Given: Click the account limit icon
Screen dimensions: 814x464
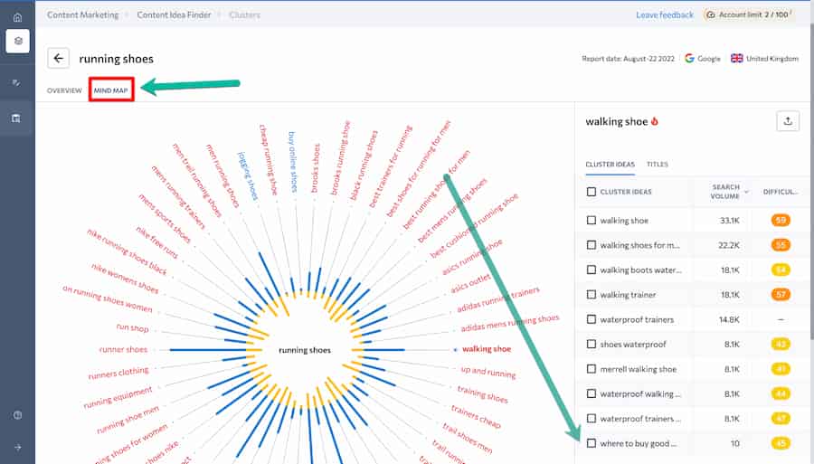Looking at the screenshot, I should pyautogui.click(x=711, y=14).
